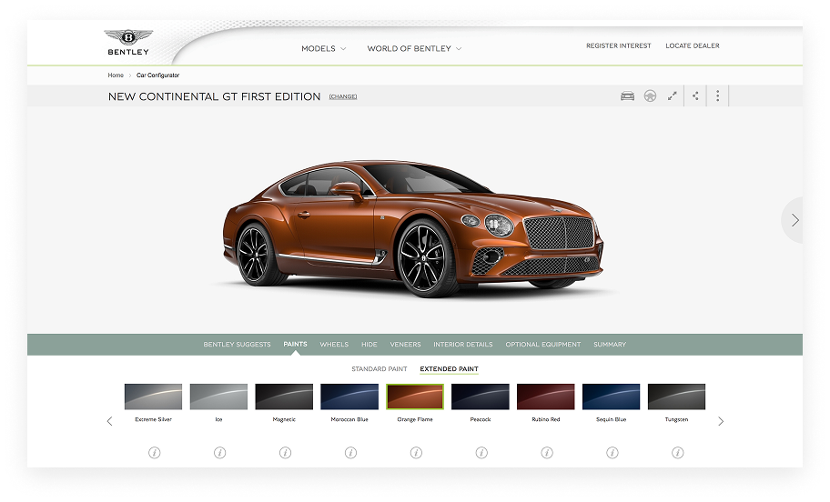
Task: Go to previous paint swatches arrow
Action: [109, 421]
